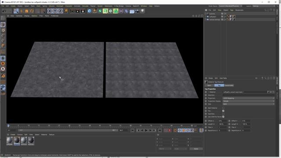281x158 pixels.
Task: Open the Node Space dropdown
Action: click(x=230, y=6)
